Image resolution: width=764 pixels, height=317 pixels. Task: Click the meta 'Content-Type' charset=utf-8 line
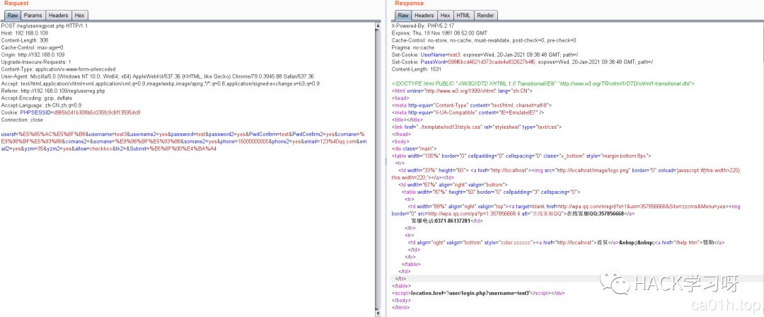pos(471,105)
